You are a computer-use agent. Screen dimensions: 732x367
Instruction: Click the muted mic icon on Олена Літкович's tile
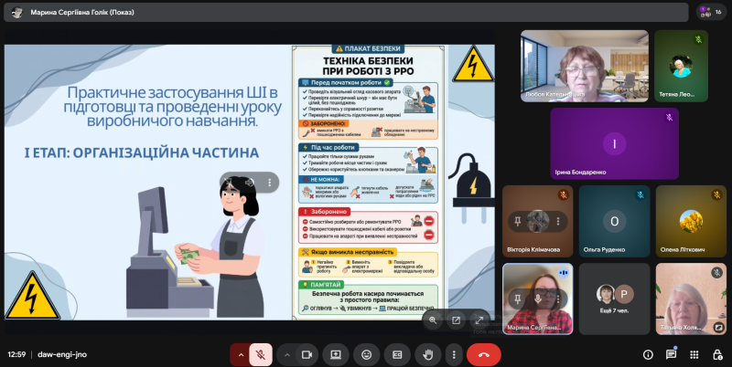pos(716,195)
